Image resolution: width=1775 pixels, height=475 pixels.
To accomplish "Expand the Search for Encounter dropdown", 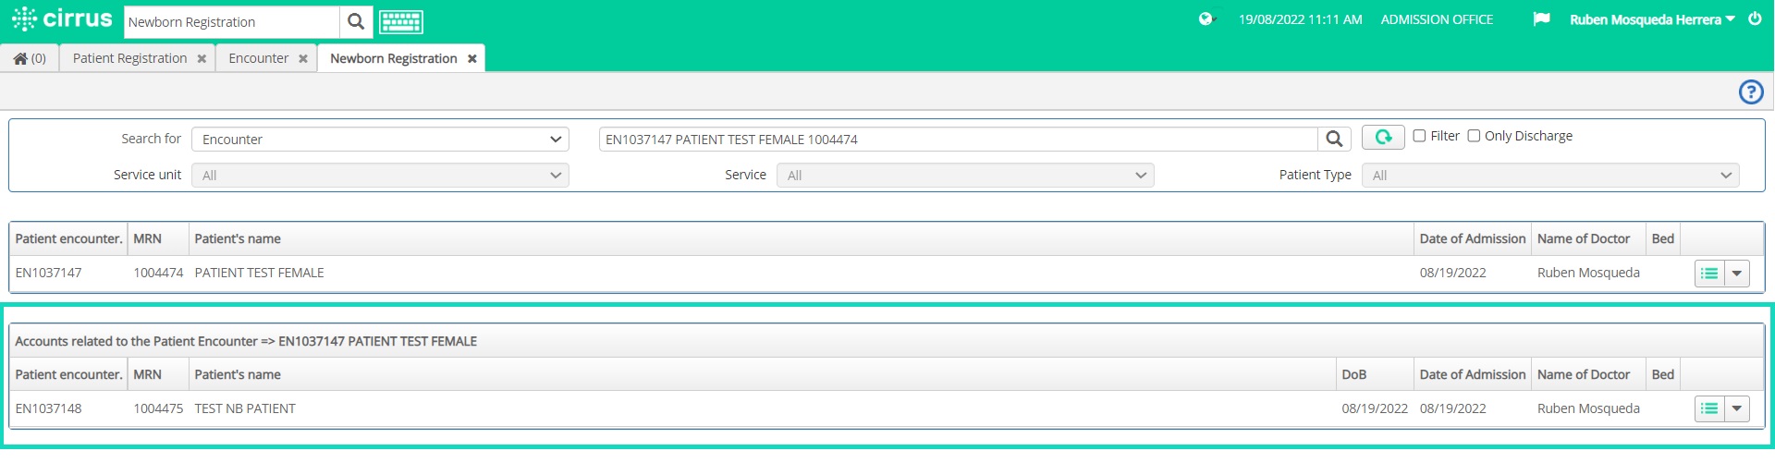I will pyautogui.click(x=380, y=140).
